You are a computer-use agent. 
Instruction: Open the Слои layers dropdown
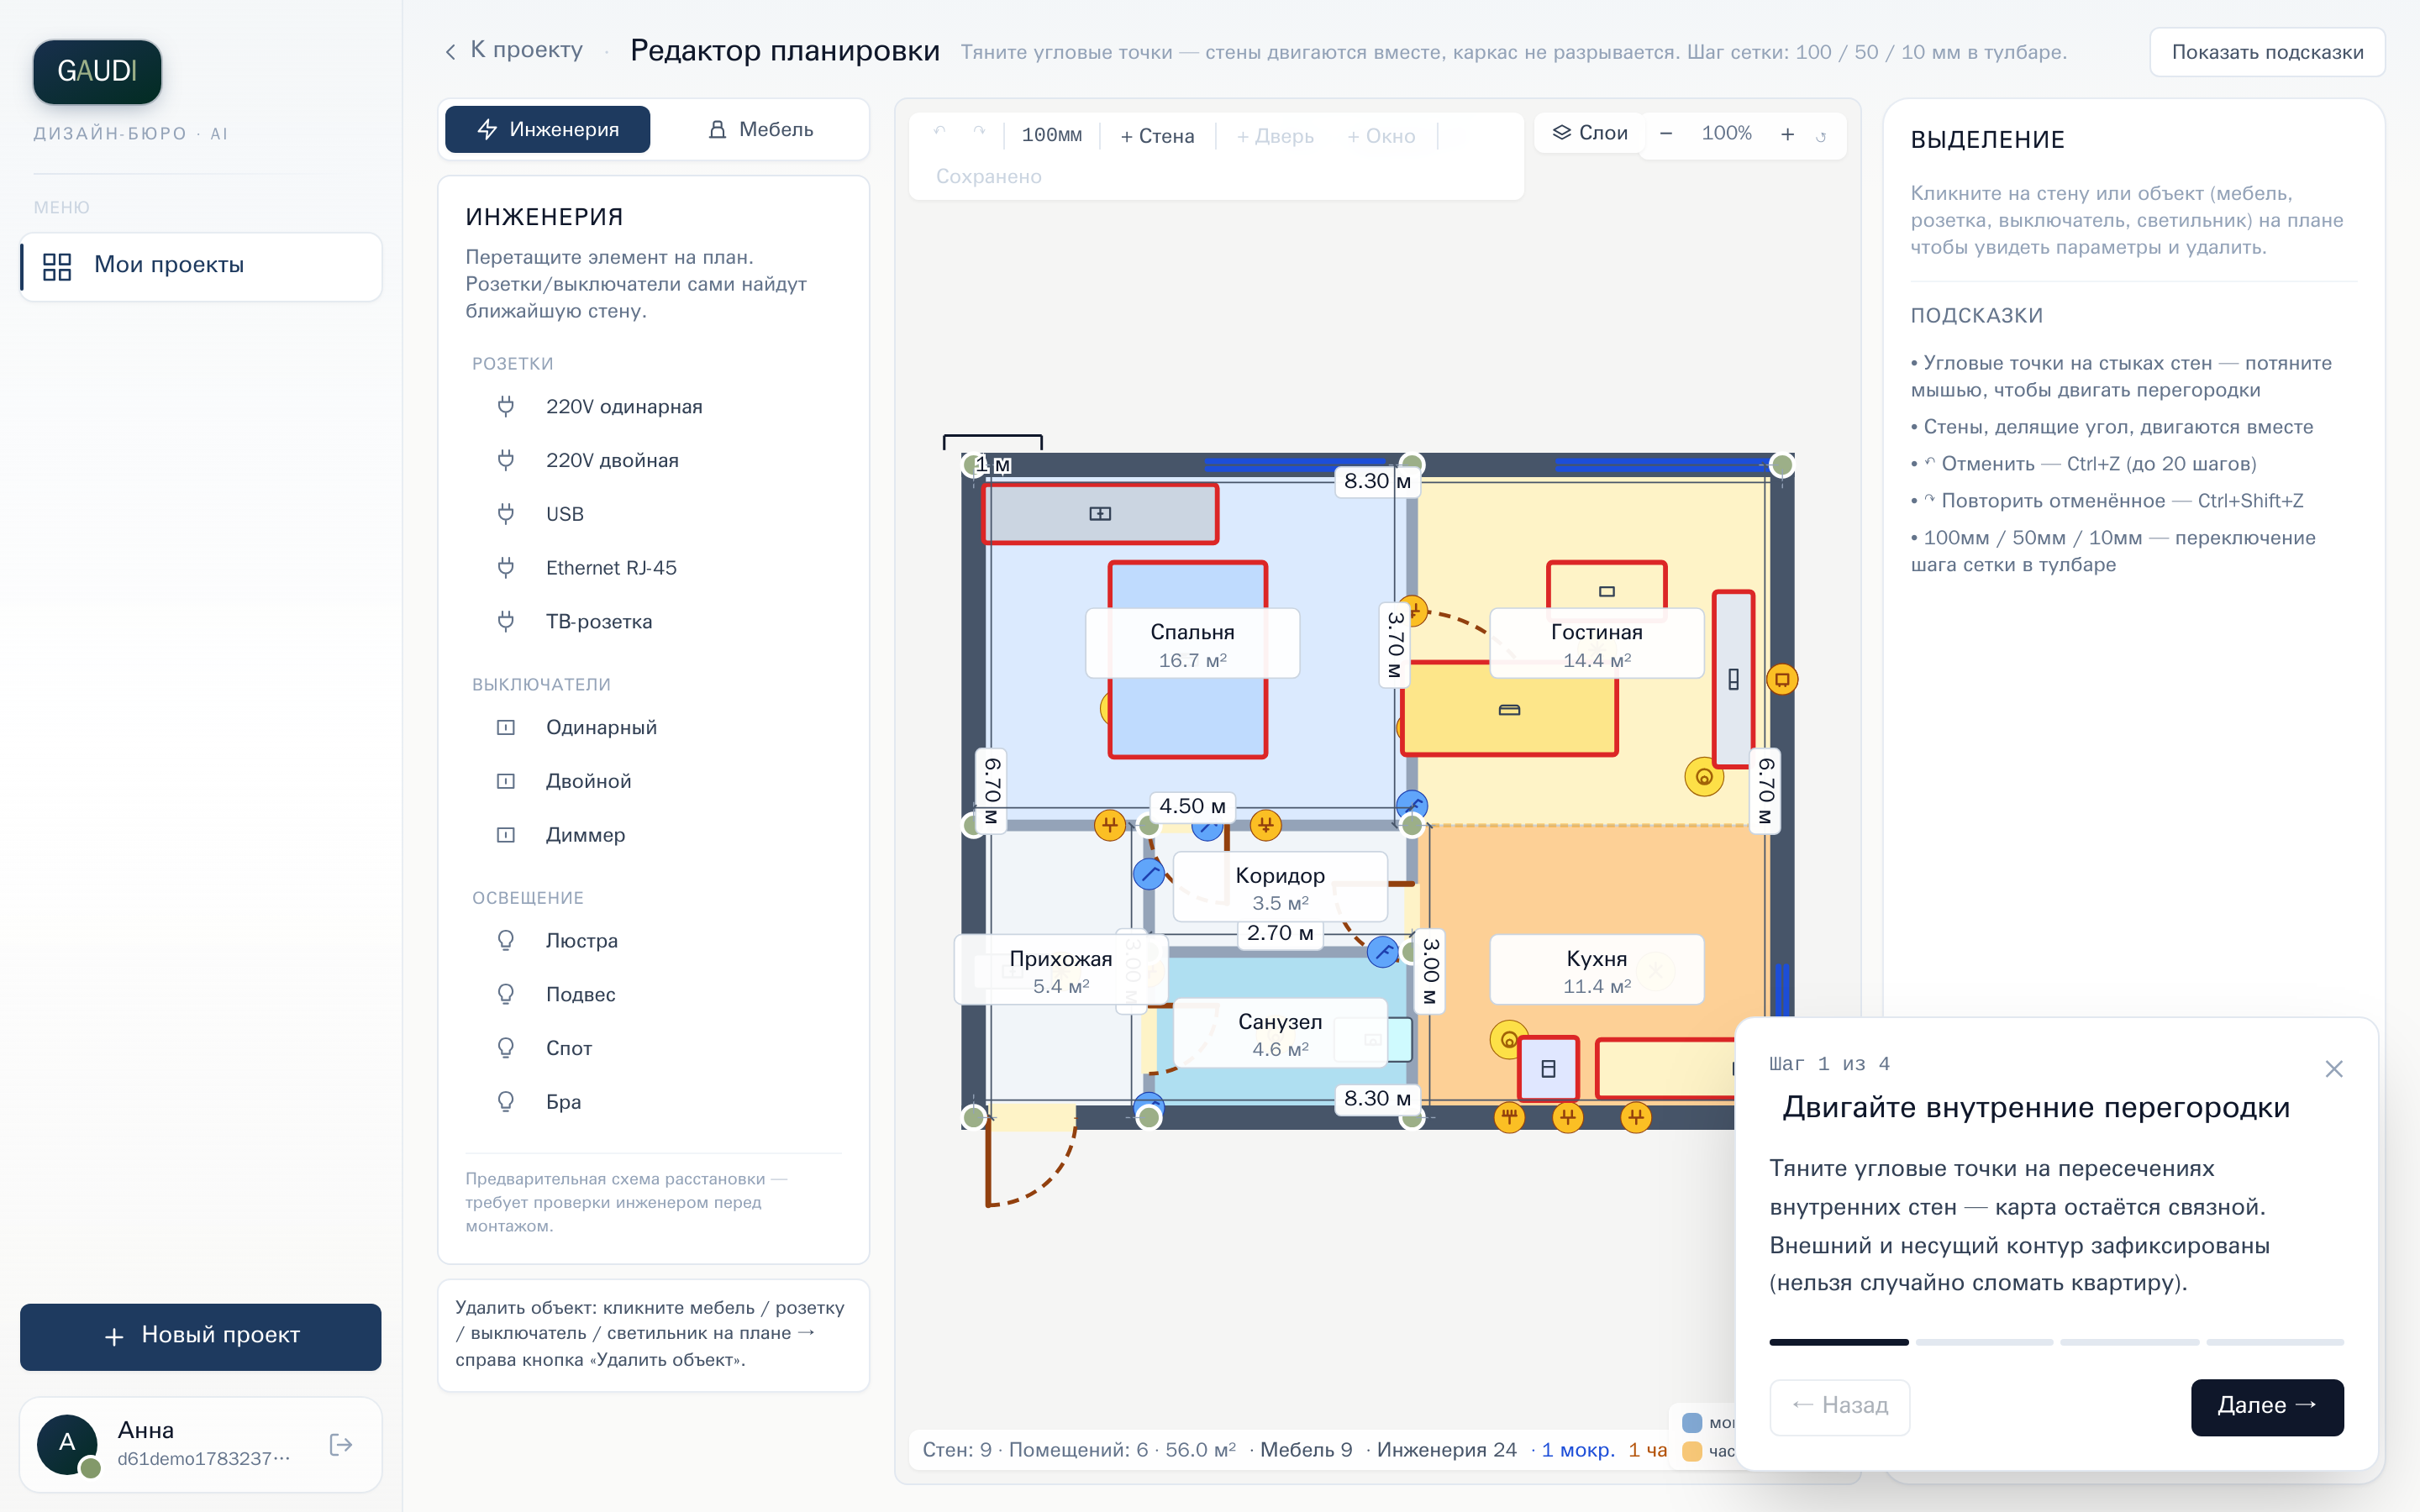[x=1590, y=133]
